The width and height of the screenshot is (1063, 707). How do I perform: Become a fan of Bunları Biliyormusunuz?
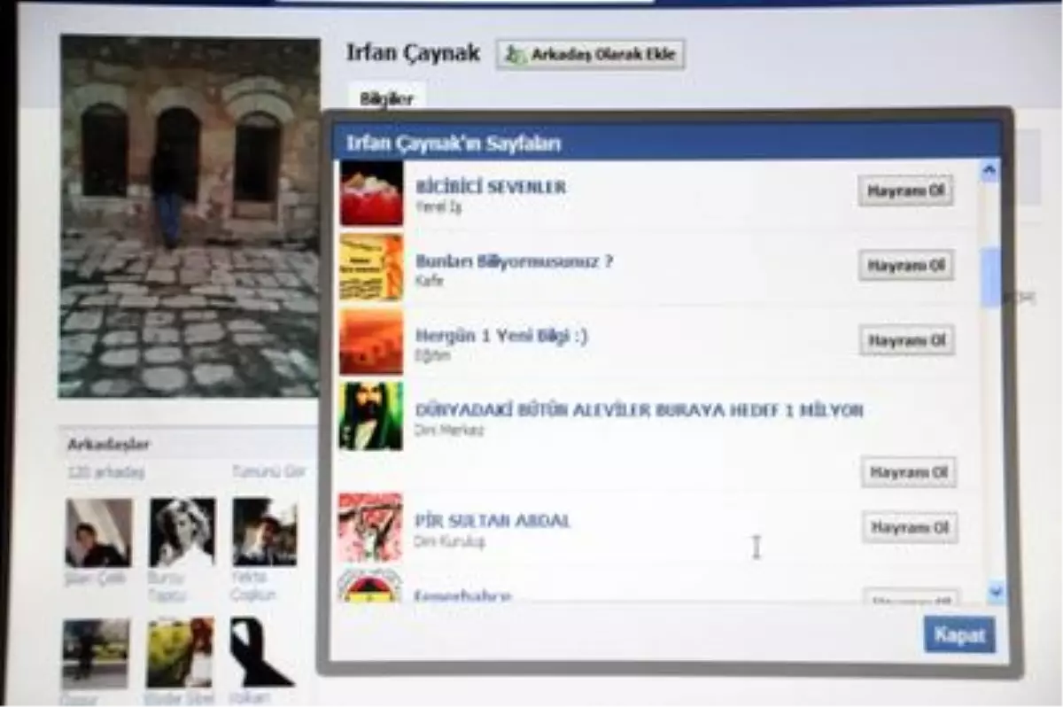tap(905, 265)
